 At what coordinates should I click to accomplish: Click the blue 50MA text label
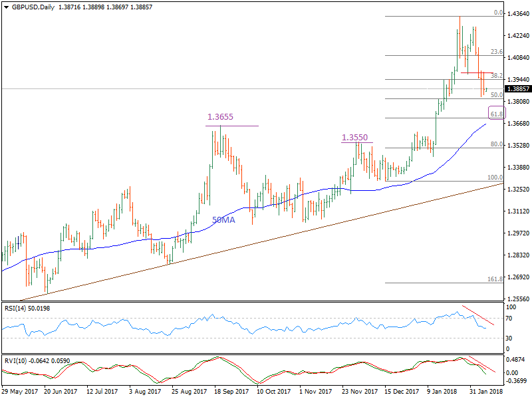tap(223, 219)
